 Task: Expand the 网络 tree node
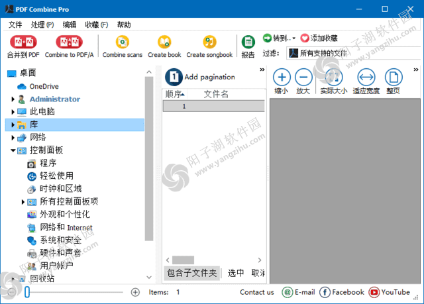click(13, 138)
